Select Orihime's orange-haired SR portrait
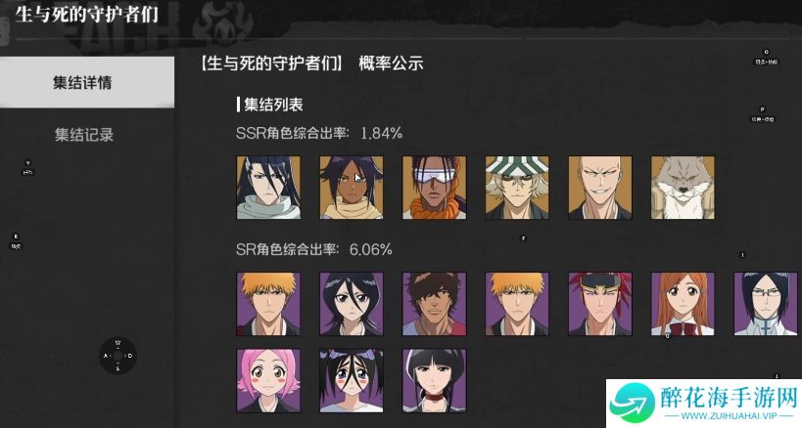 (683, 304)
